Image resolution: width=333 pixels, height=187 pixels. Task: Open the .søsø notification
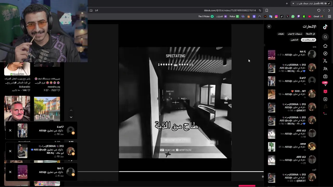292,147
